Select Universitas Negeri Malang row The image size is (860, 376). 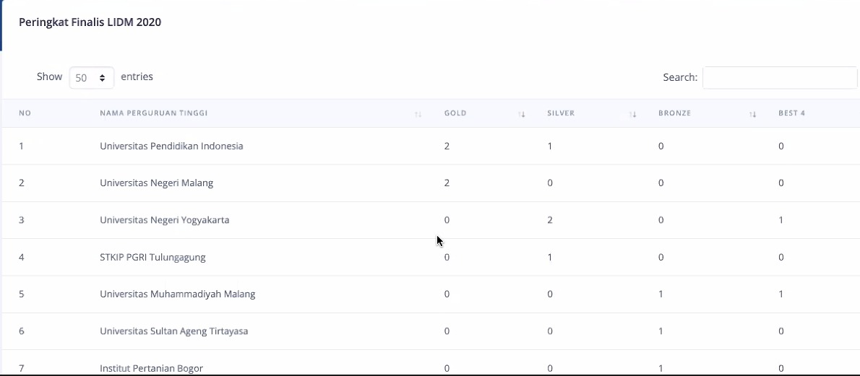point(431,183)
